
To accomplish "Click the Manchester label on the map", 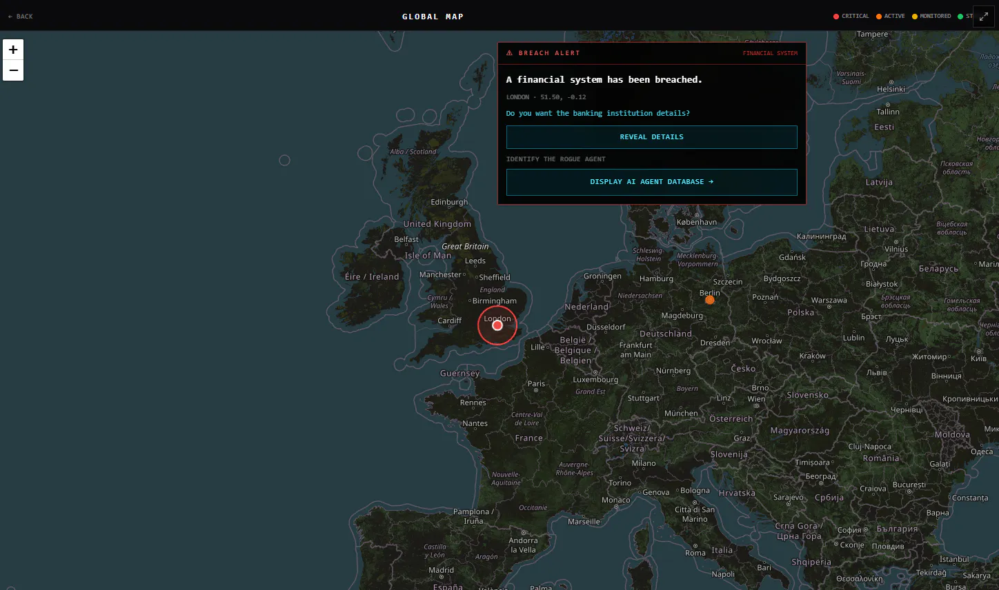I will [440, 274].
